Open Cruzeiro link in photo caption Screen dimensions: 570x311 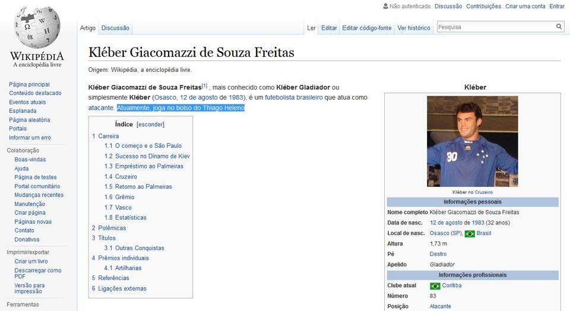point(483,192)
